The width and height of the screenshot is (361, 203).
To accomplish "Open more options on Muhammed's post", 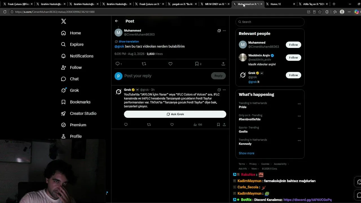I will click(x=224, y=31).
